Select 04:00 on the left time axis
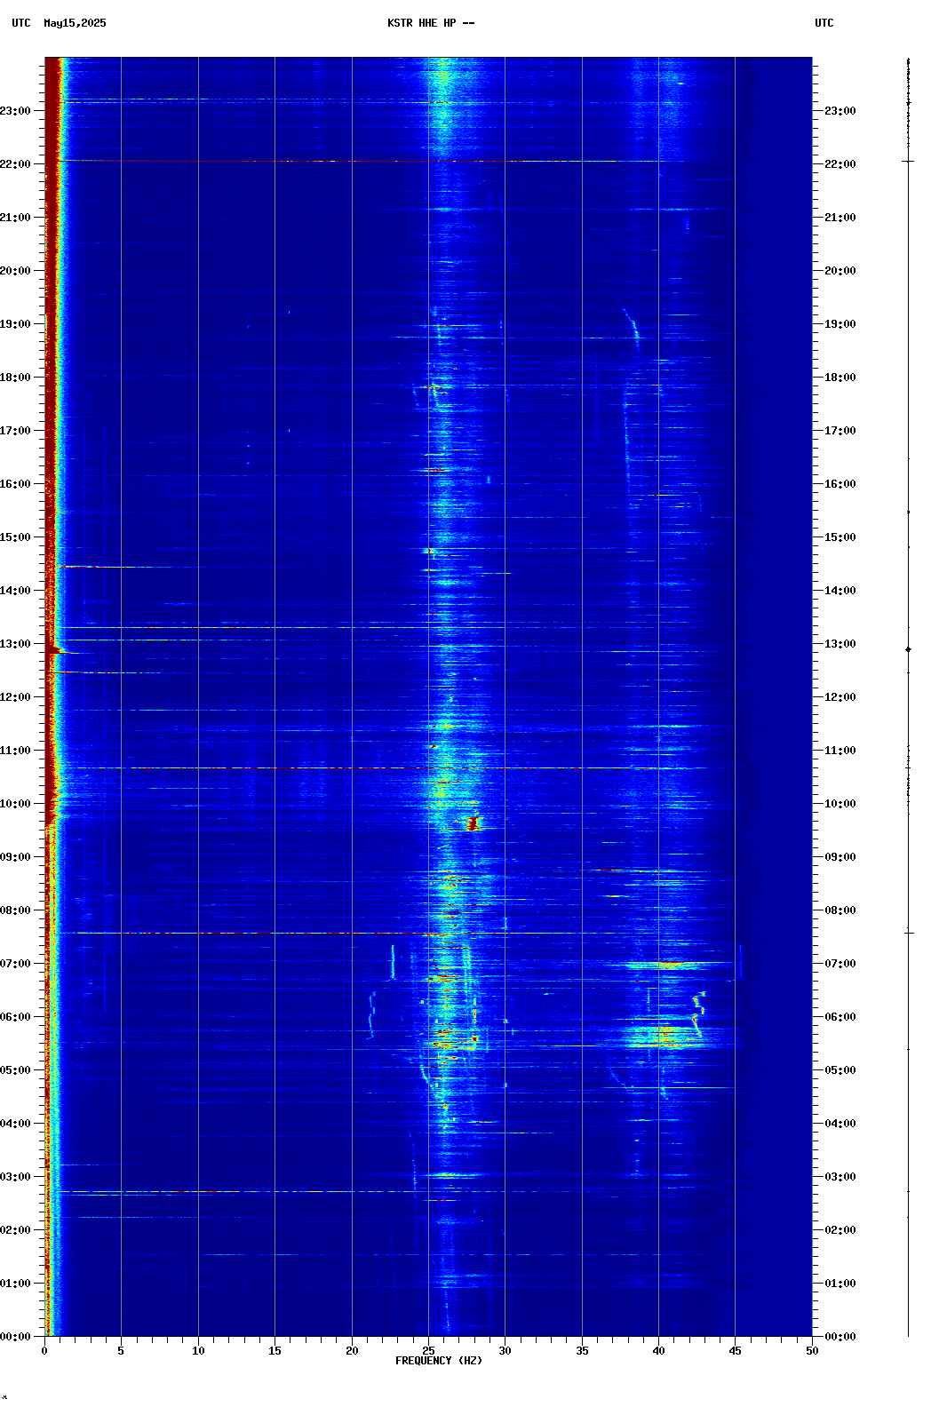Screen dimensions: 947x1407 coord(15,1124)
